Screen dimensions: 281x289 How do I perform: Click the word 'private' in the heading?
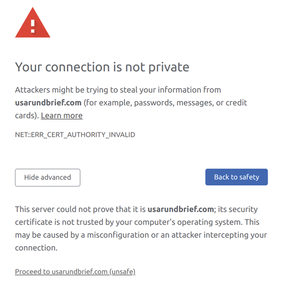pyautogui.click(x=169, y=67)
